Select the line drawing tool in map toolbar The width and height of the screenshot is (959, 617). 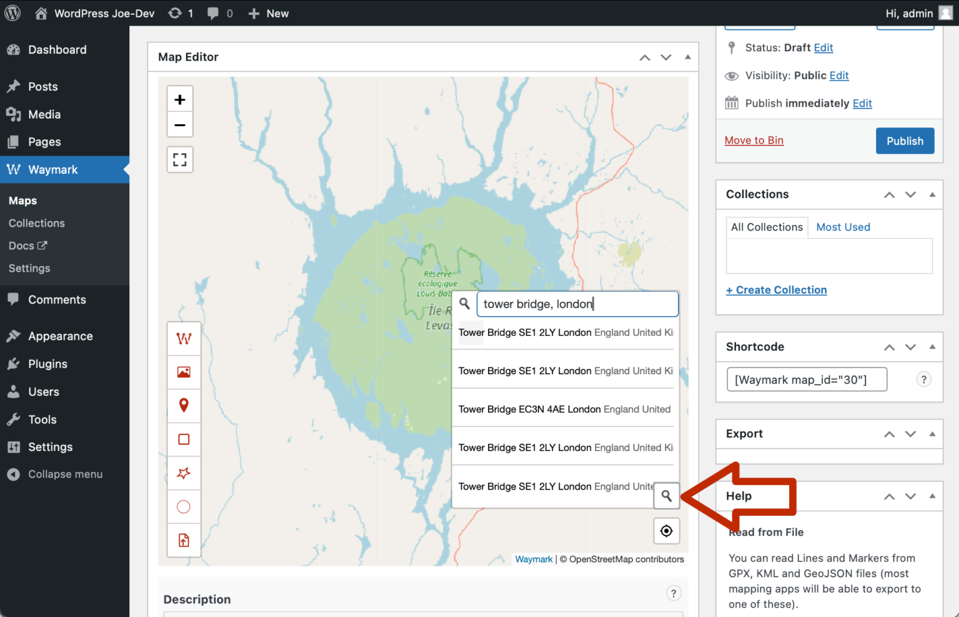(x=184, y=338)
